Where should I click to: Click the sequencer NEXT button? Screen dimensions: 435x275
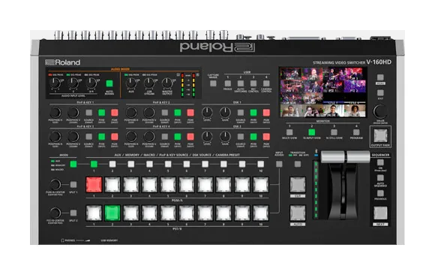[x=380, y=213]
